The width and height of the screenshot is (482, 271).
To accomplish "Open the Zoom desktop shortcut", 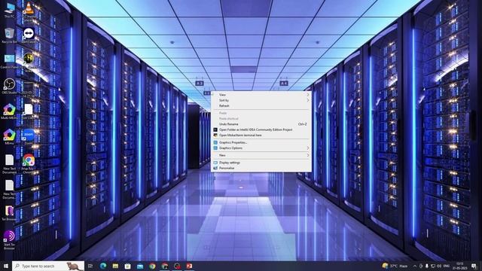I will [29, 137].
